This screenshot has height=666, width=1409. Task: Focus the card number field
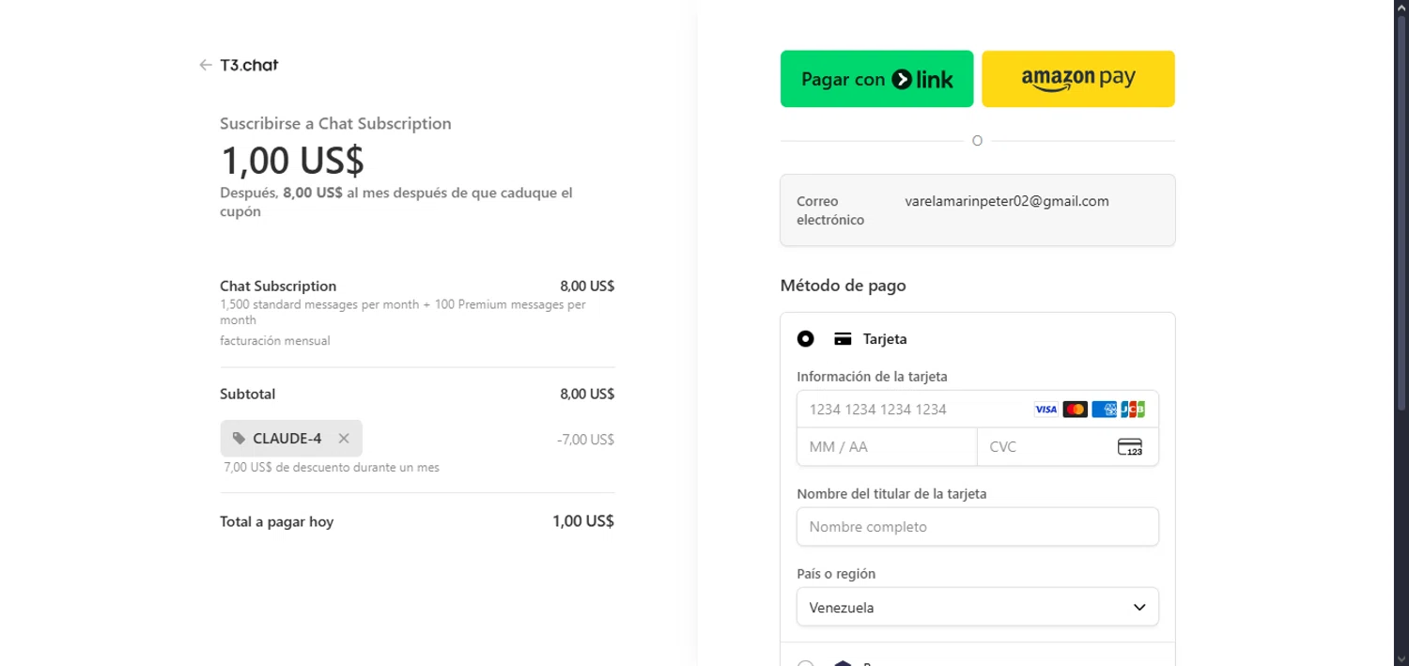911,410
